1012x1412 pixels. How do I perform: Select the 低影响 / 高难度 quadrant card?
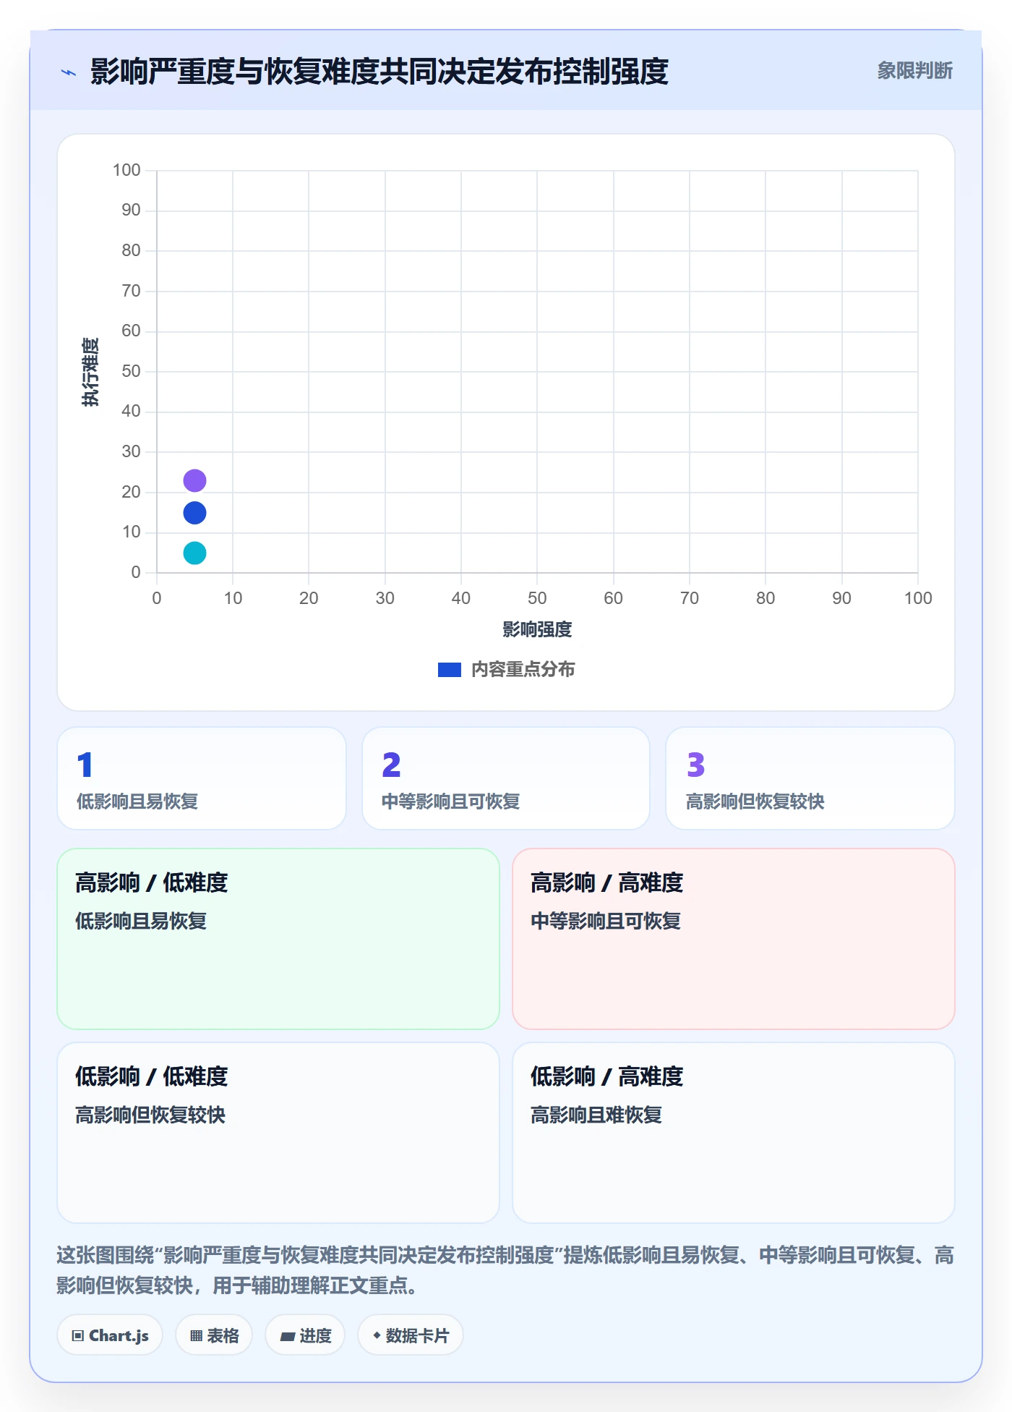point(734,1133)
